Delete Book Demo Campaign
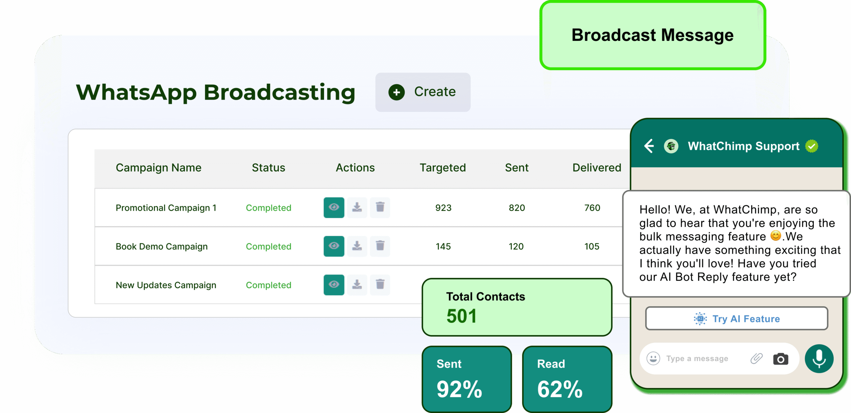 (380, 246)
